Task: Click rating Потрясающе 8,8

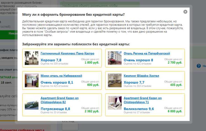Action: [x=55, y=109]
